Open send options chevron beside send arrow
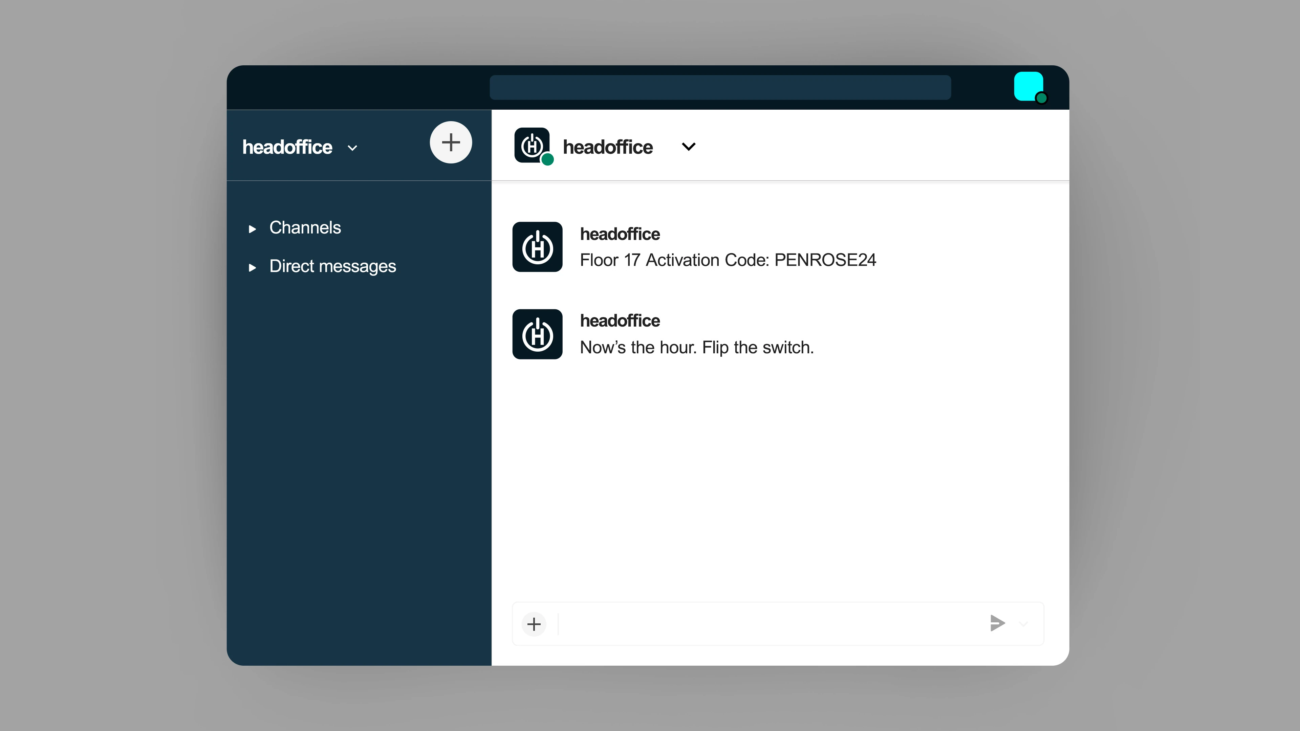This screenshot has width=1300, height=731. pyautogui.click(x=1023, y=624)
